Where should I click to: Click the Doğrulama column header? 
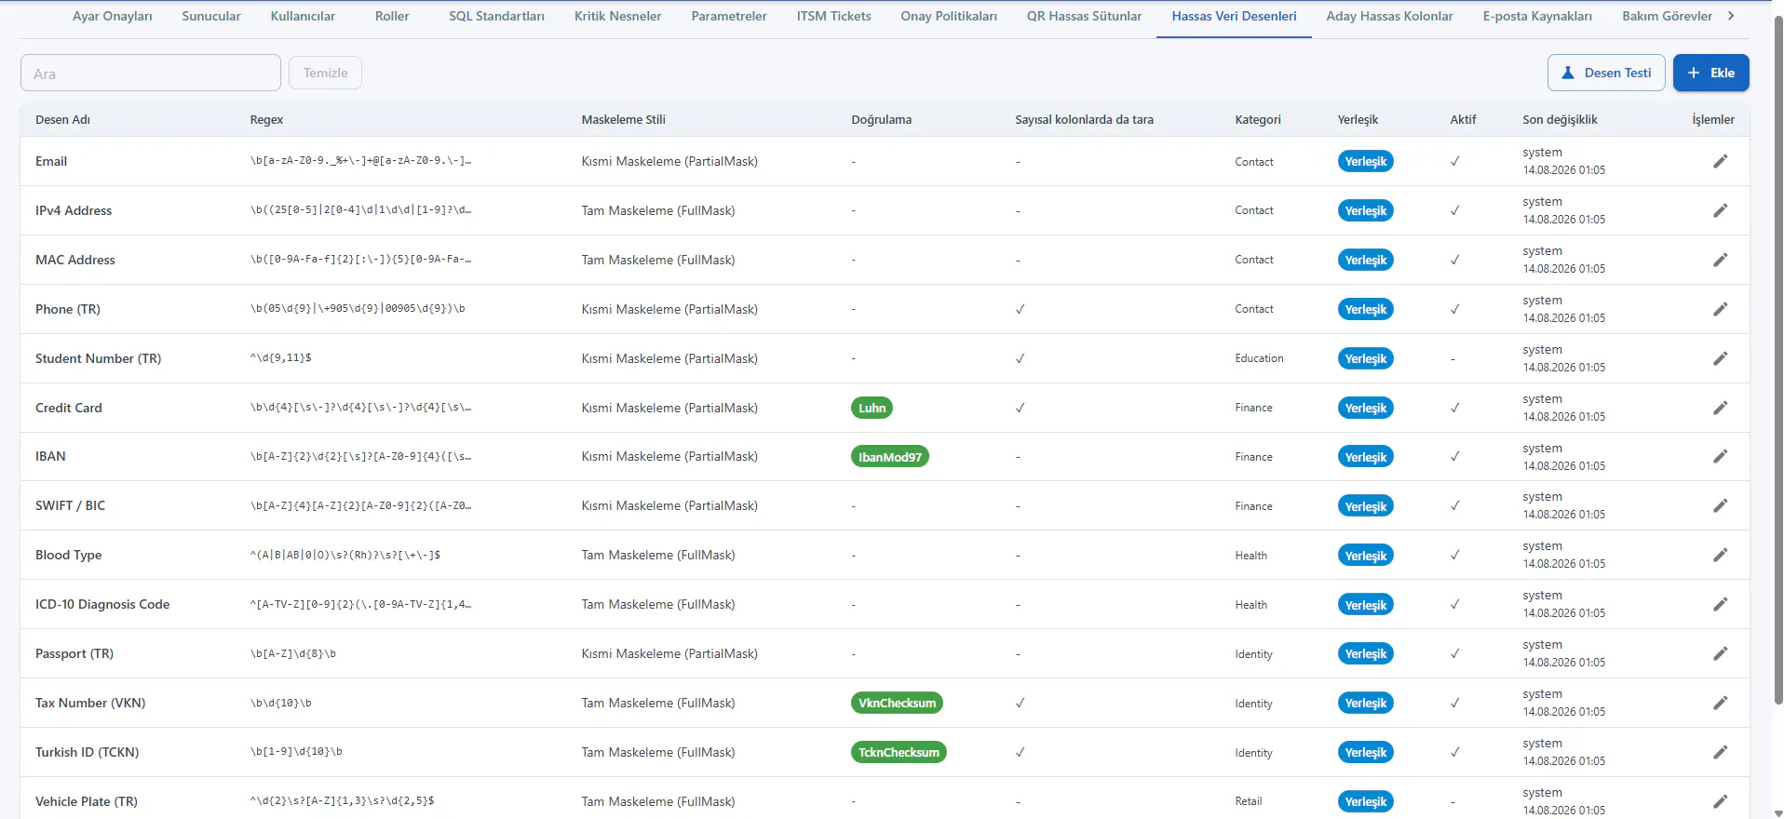(x=881, y=119)
